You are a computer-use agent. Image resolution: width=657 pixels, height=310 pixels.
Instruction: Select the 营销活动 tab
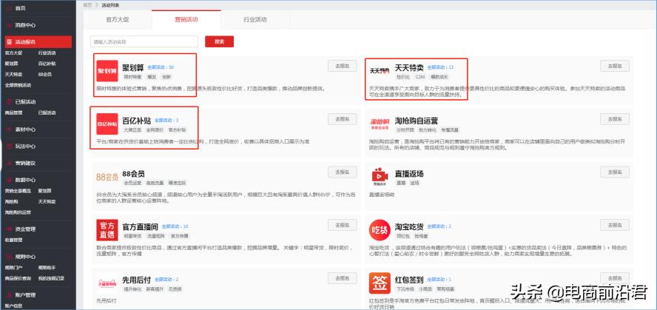click(x=186, y=20)
